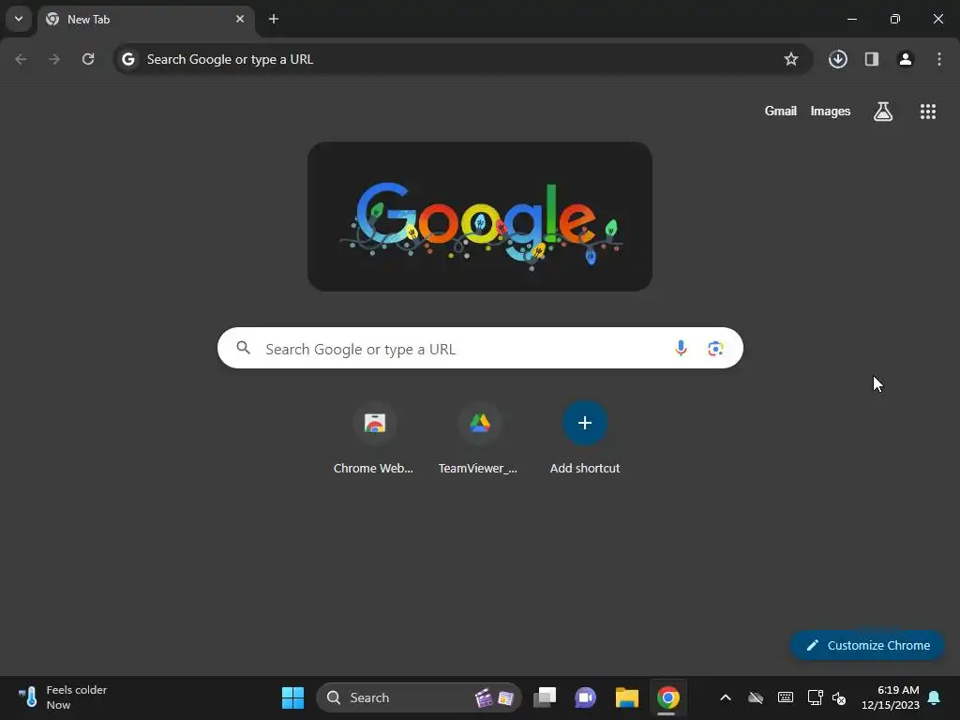Open the Chrome downloads icon

pyautogui.click(x=838, y=59)
